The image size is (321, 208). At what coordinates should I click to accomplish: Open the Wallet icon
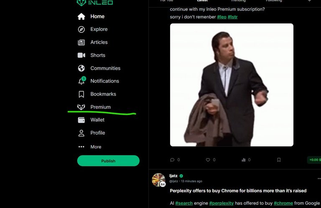tap(81, 120)
